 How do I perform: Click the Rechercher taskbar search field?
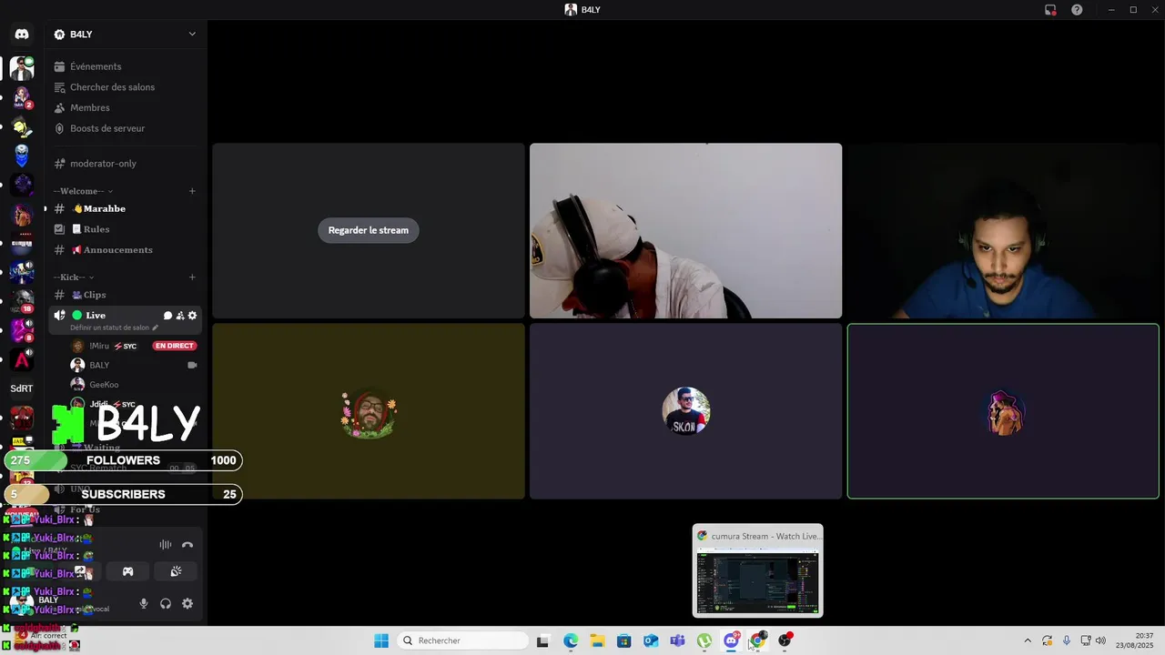[x=462, y=640]
